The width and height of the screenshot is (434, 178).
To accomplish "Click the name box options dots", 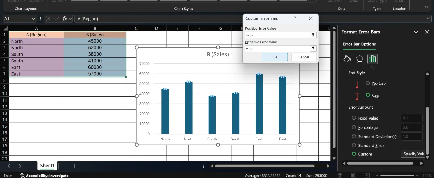I will (x=40, y=19).
